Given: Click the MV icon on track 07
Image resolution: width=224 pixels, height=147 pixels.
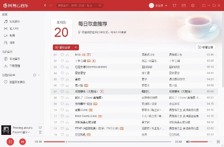Looking at the screenshot, I should click(x=102, y=91).
